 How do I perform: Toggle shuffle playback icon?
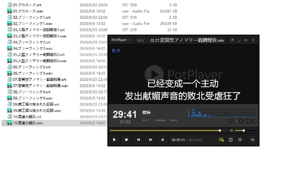point(254,121)
